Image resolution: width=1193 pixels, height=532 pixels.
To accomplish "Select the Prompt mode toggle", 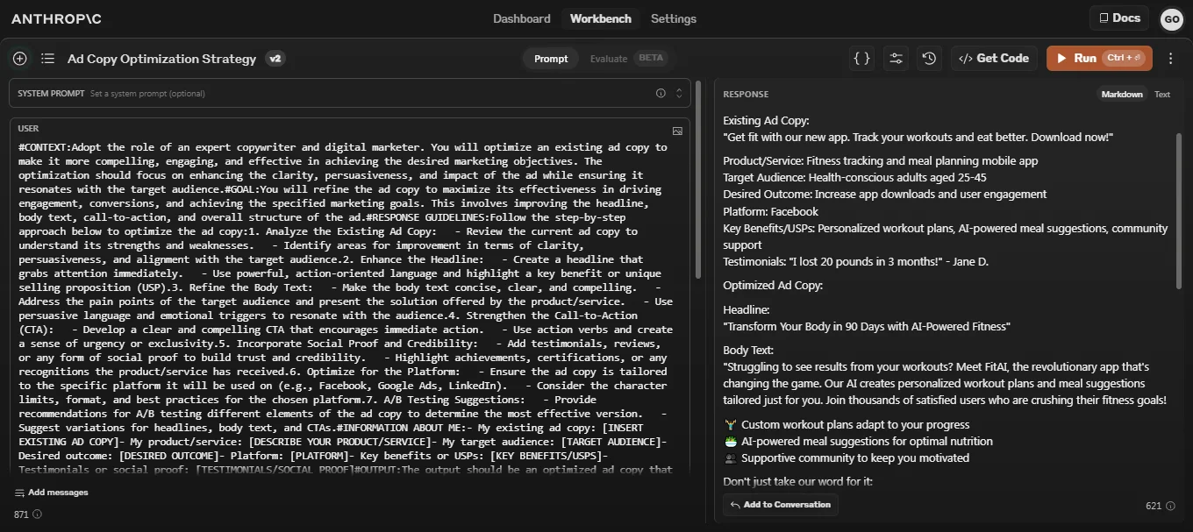I will 551,59.
